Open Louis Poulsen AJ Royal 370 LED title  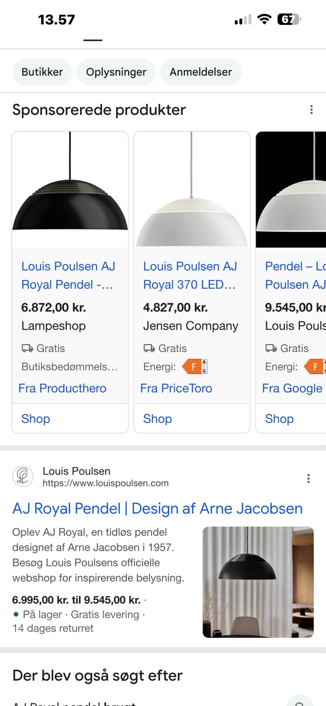190,275
